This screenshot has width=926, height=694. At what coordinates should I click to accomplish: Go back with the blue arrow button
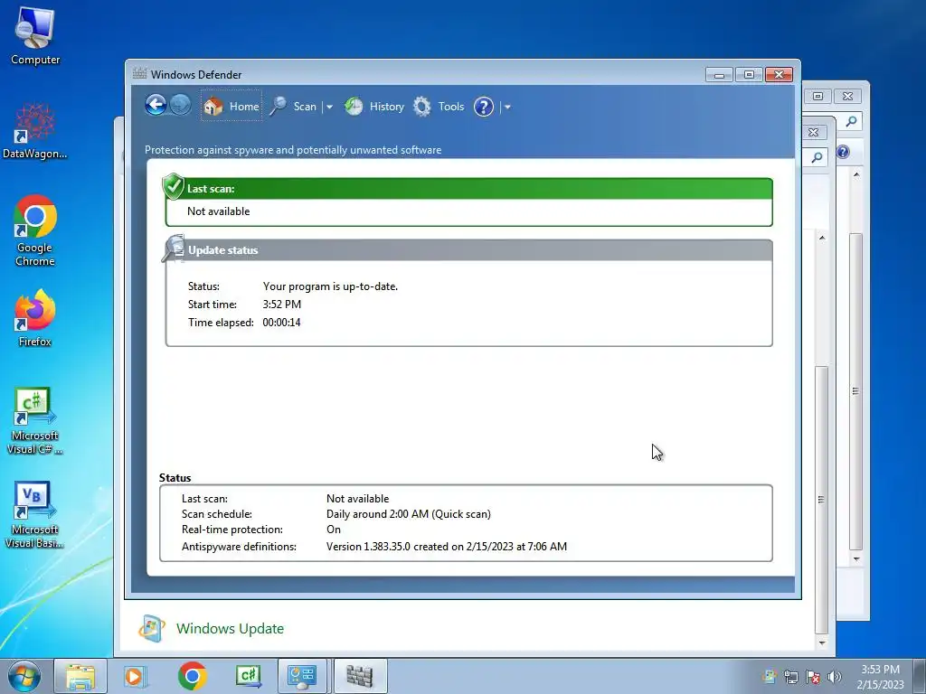(x=156, y=106)
